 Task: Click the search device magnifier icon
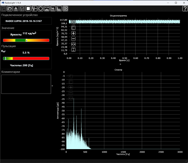click(x=4, y=9)
